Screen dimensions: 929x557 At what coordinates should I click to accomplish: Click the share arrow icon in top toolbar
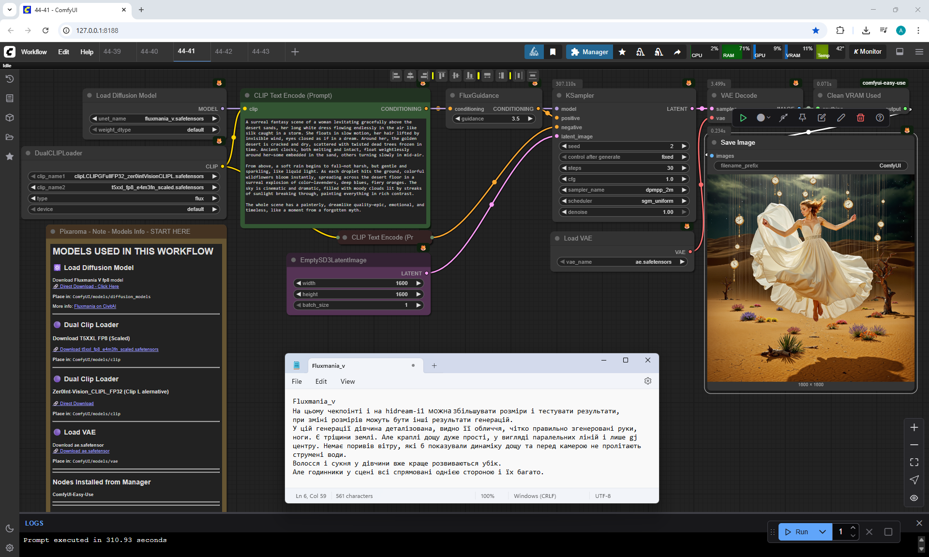(x=677, y=52)
